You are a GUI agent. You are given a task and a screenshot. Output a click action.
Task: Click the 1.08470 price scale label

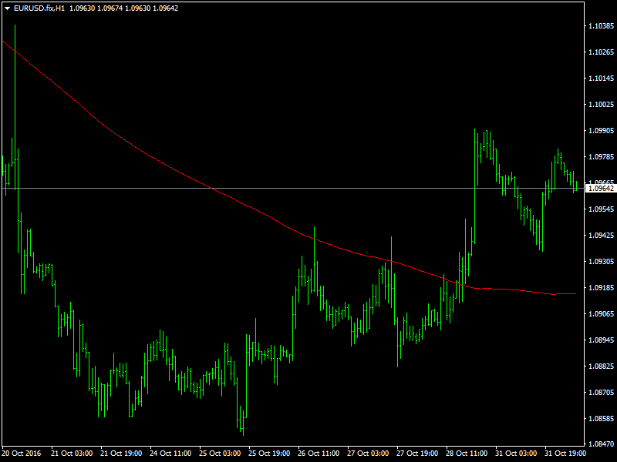[x=601, y=444]
